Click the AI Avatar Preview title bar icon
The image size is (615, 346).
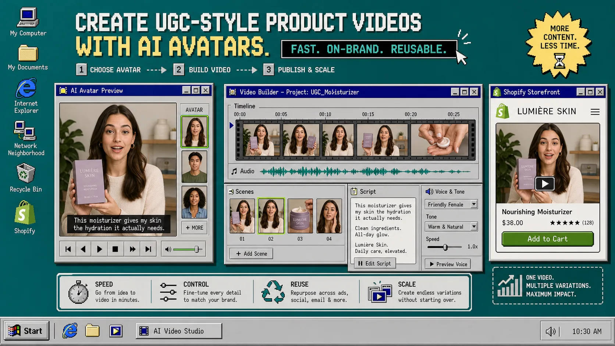(x=63, y=90)
